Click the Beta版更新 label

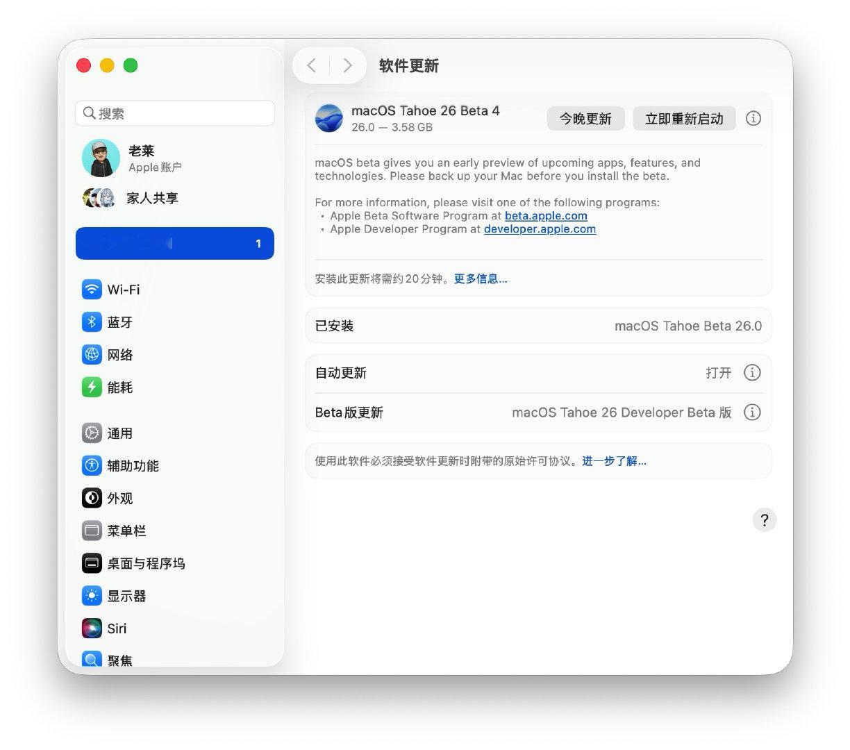[x=349, y=412]
